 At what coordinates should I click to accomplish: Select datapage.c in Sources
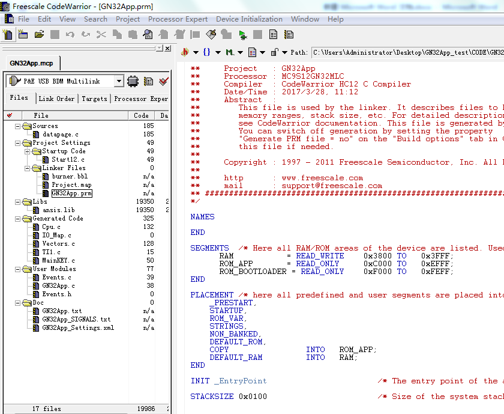pyautogui.click(x=61, y=134)
